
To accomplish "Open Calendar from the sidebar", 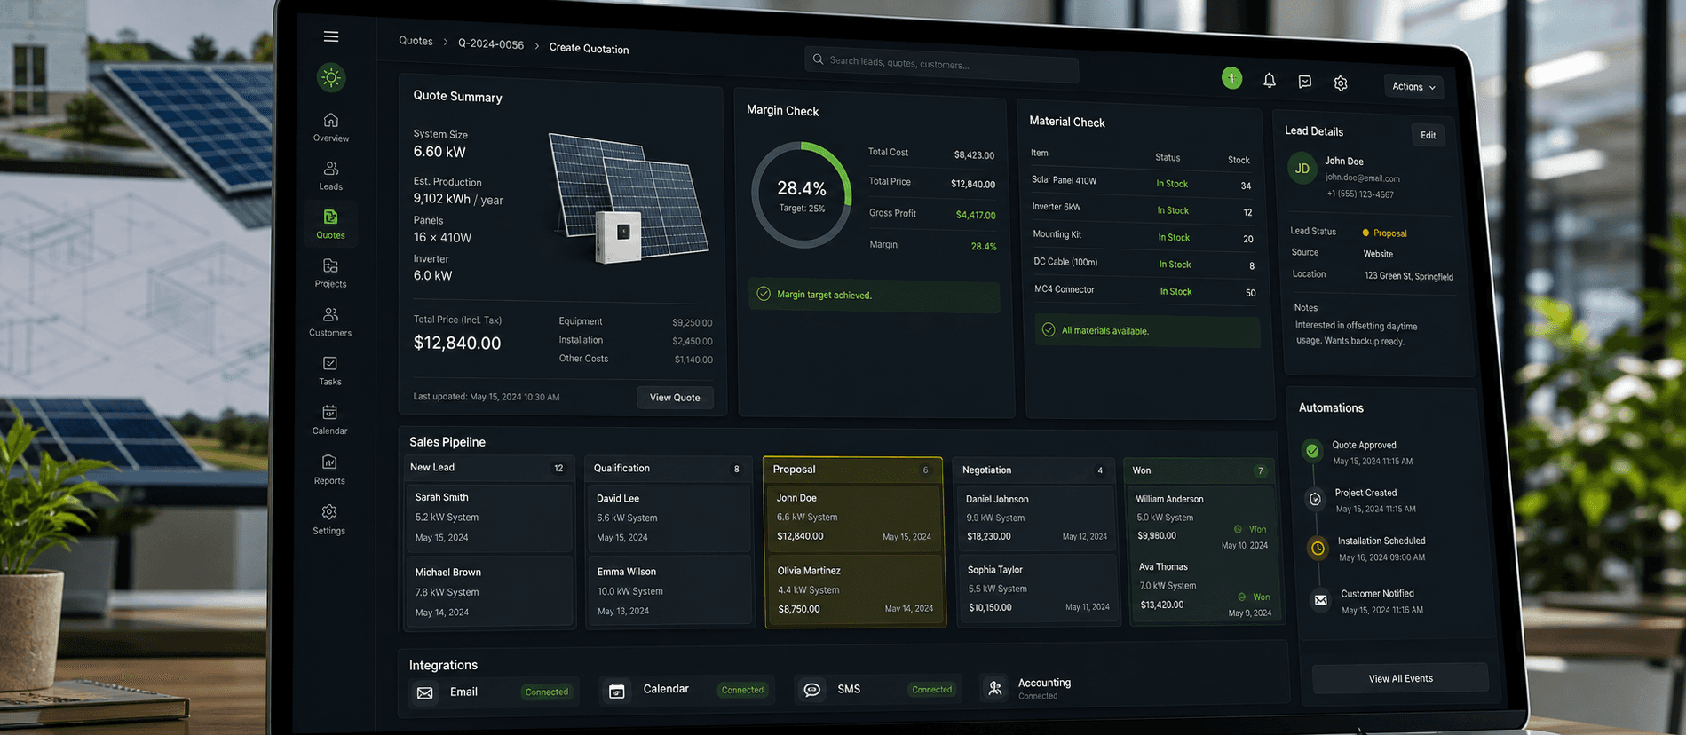I will click(x=329, y=420).
